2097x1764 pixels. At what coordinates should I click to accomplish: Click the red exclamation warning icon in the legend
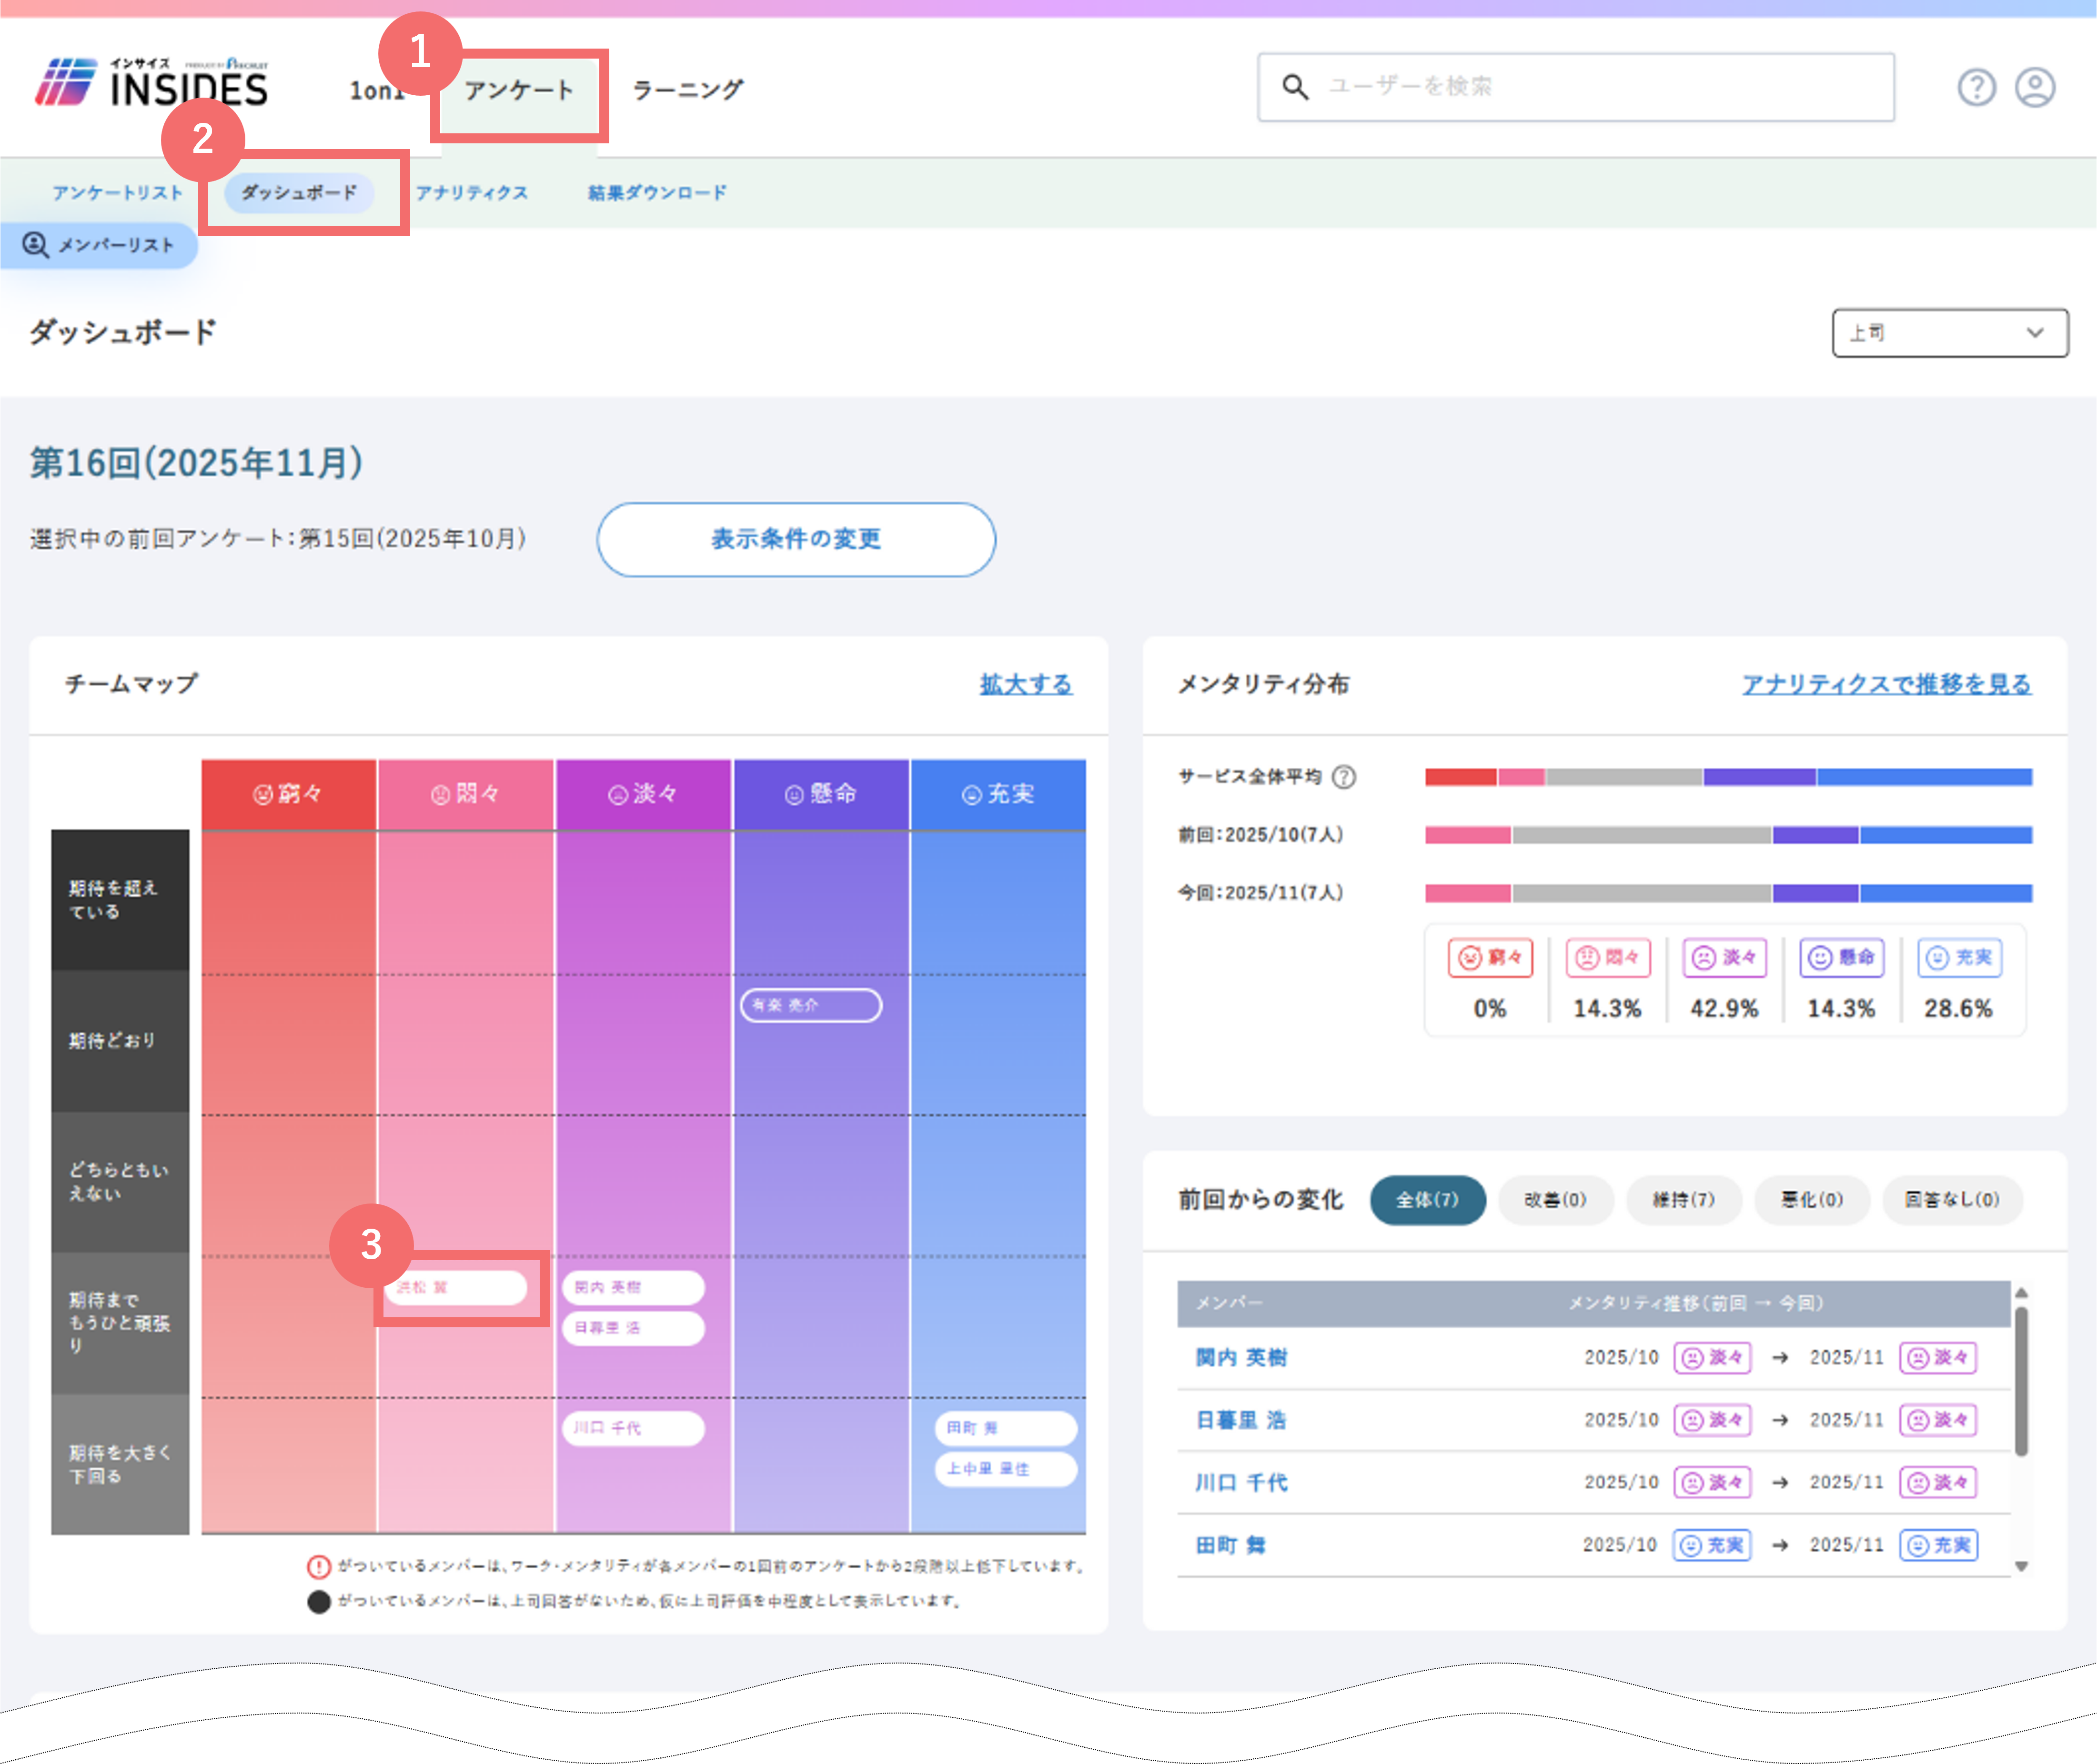319,1566
